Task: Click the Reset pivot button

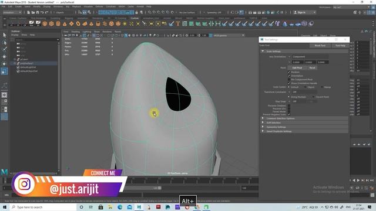Action: [312, 68]
